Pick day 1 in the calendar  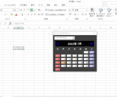point(86,52)
